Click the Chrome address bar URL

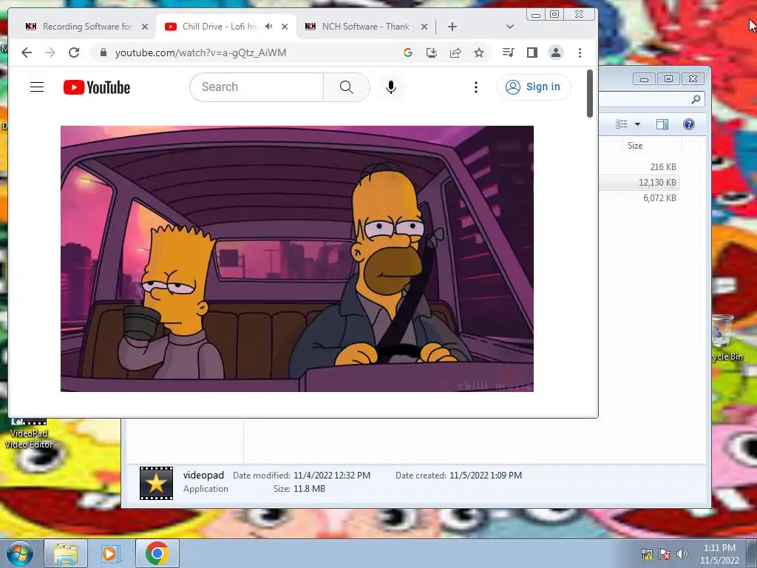[x=200, y=53]
